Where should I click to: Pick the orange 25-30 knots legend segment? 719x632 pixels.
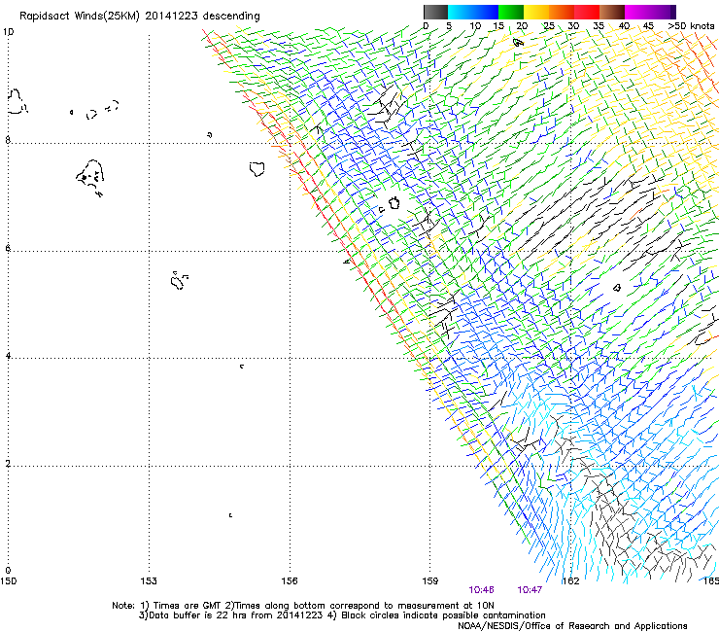(x=562, y=12)
